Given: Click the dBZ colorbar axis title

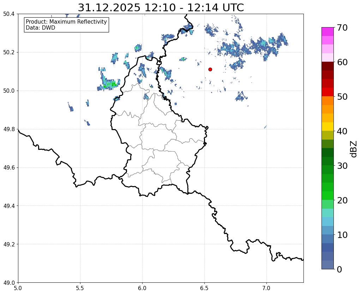Looking at the screenshot, I should (x=354, y=149).
